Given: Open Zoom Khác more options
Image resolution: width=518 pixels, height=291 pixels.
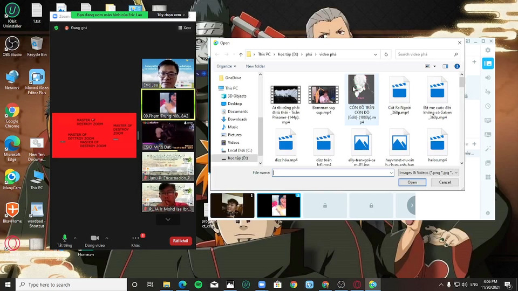Looking at the screenshot, I should click(135, 241).
